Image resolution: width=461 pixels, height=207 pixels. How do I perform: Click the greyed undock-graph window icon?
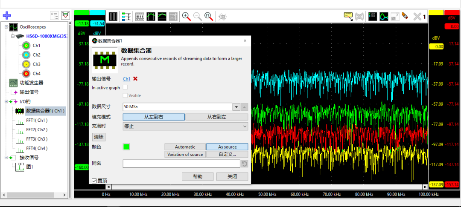[x=395, y=17]
